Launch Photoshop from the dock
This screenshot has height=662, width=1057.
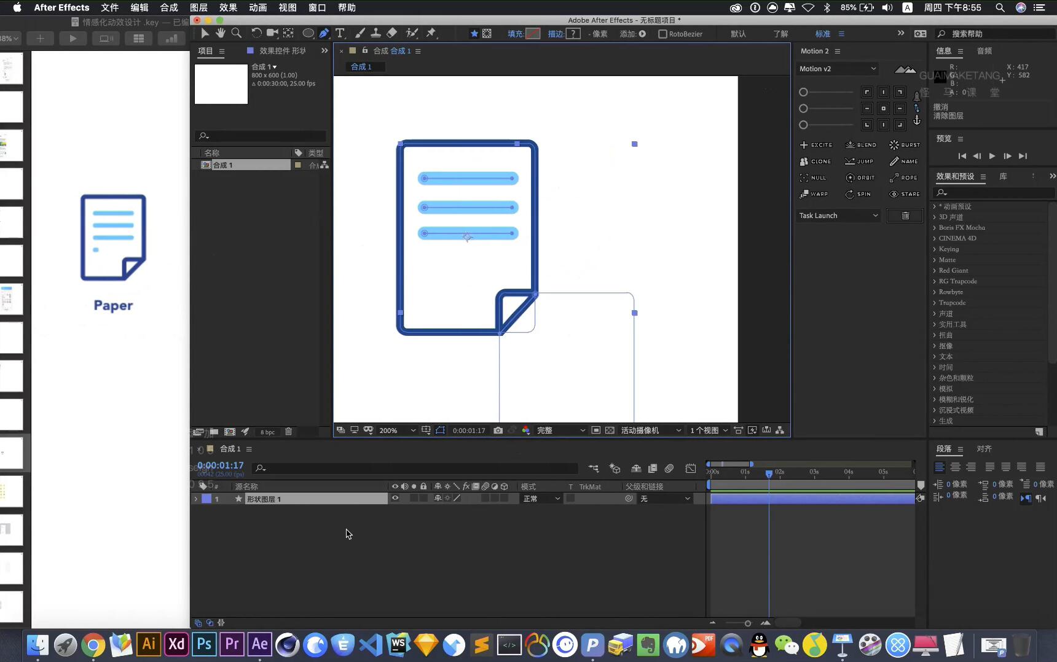pos(204,645)
